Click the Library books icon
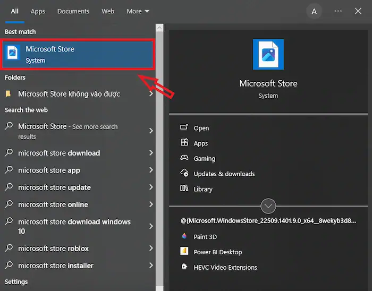The height and width of the screenshot is (291, 372). pyautogui.click(x=184, y=189)
